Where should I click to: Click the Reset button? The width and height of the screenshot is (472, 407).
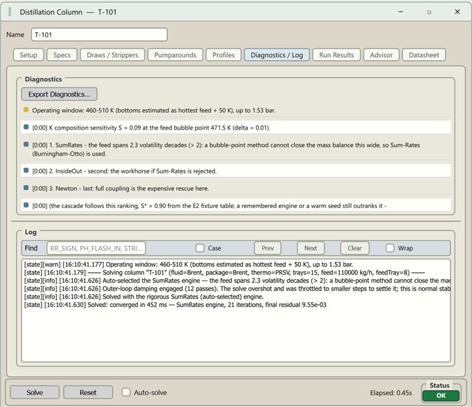coord(88,393)
